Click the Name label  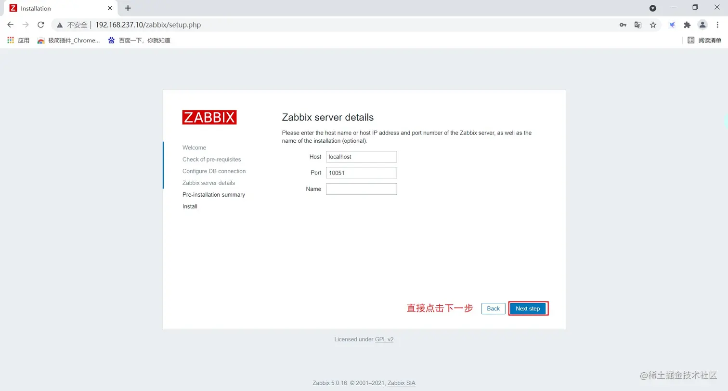313,189
